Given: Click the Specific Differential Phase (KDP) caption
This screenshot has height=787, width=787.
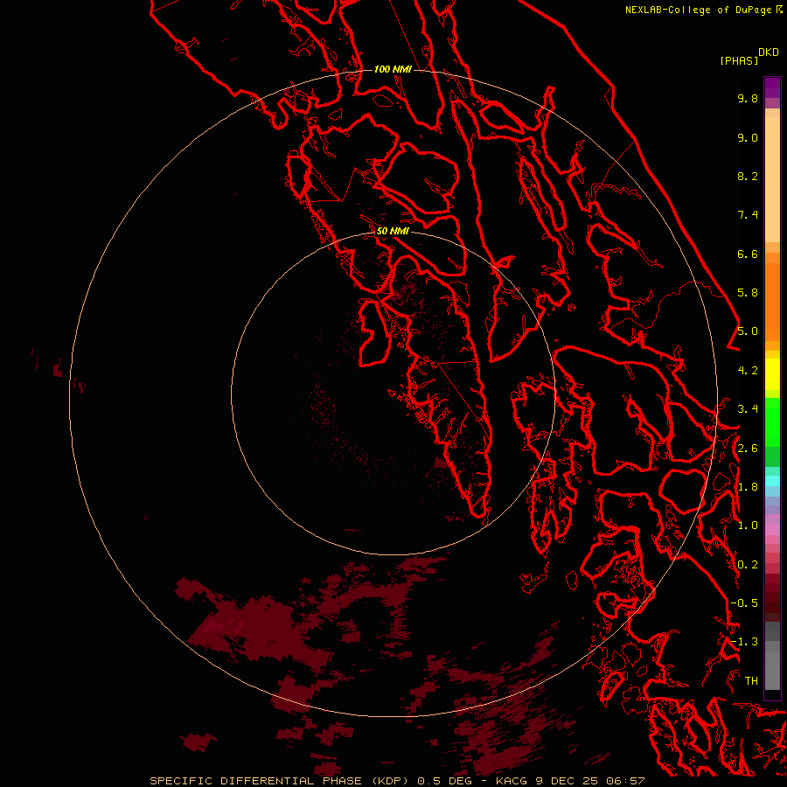Looking at the screenshot, I should pyautogui.click(x=280, y=781).
